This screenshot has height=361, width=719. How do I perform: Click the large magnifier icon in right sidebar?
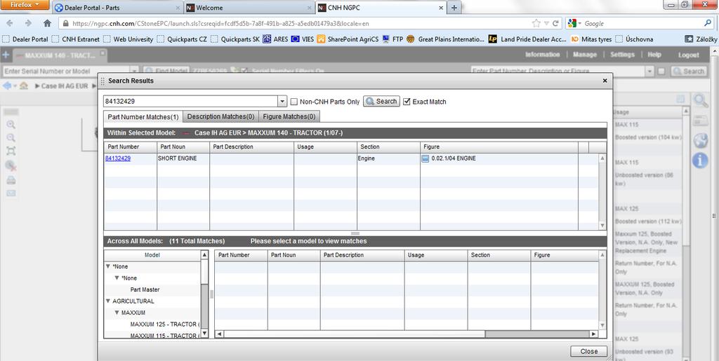pyautogui.click(x=701, y=101)
